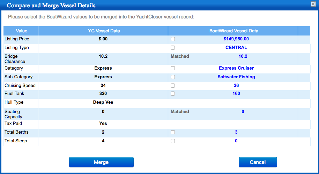Check the Cruising Speed merge checkbox
Viewport: 319px width, 174px height.
(x=173, y=86)
